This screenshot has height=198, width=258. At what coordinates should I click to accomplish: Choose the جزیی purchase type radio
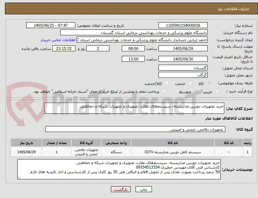click(x=217, y=91)
